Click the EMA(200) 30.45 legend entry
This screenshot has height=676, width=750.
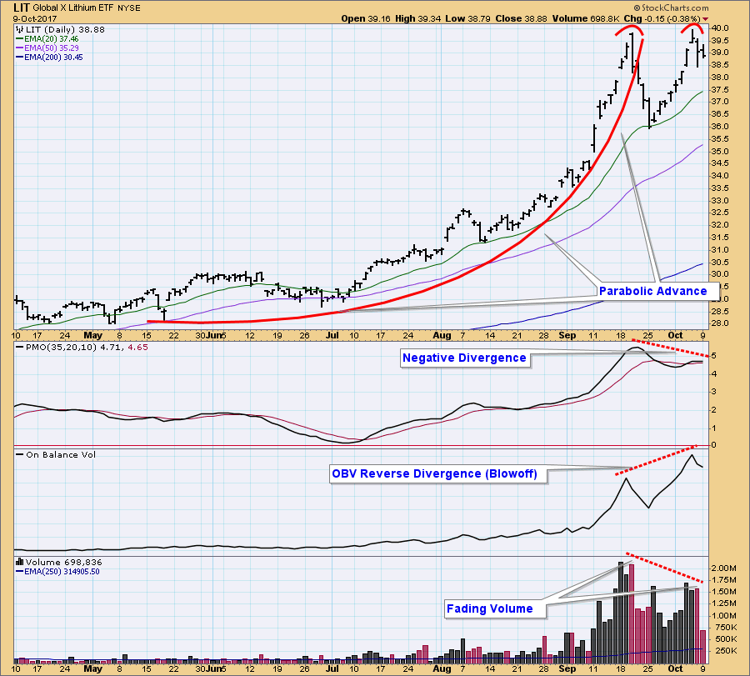(49, 57)
